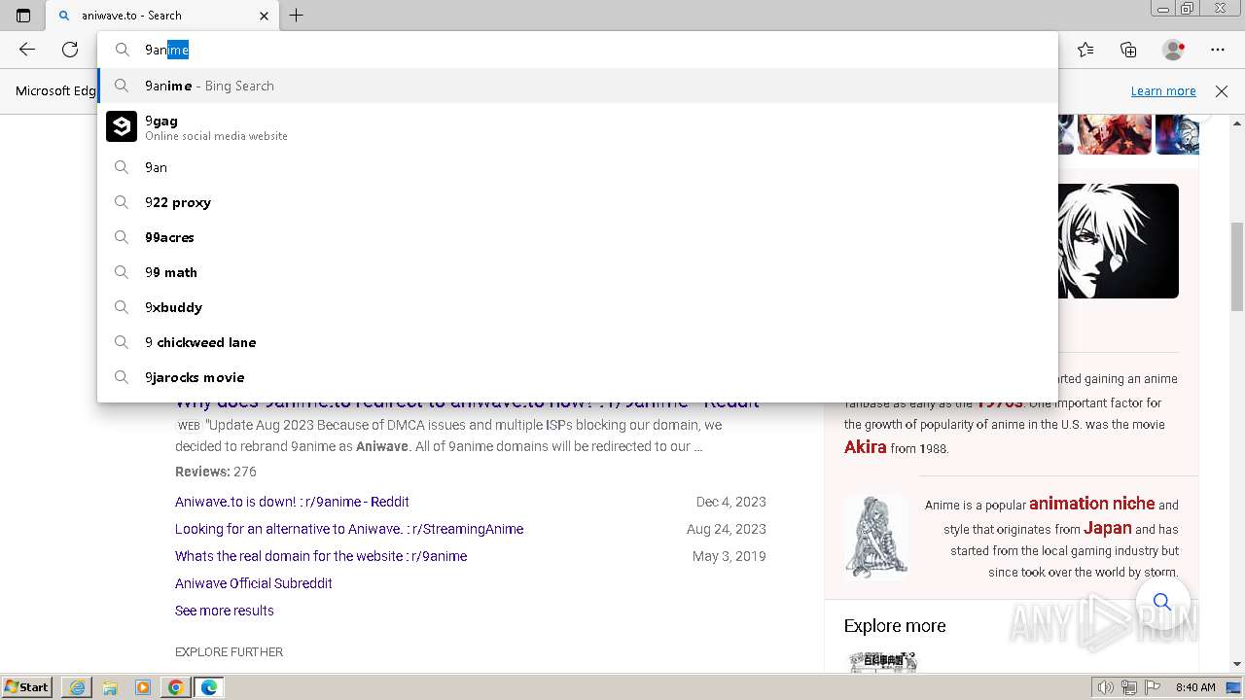
Task: Click the red anime character thumbnail
Action: 1114,134
